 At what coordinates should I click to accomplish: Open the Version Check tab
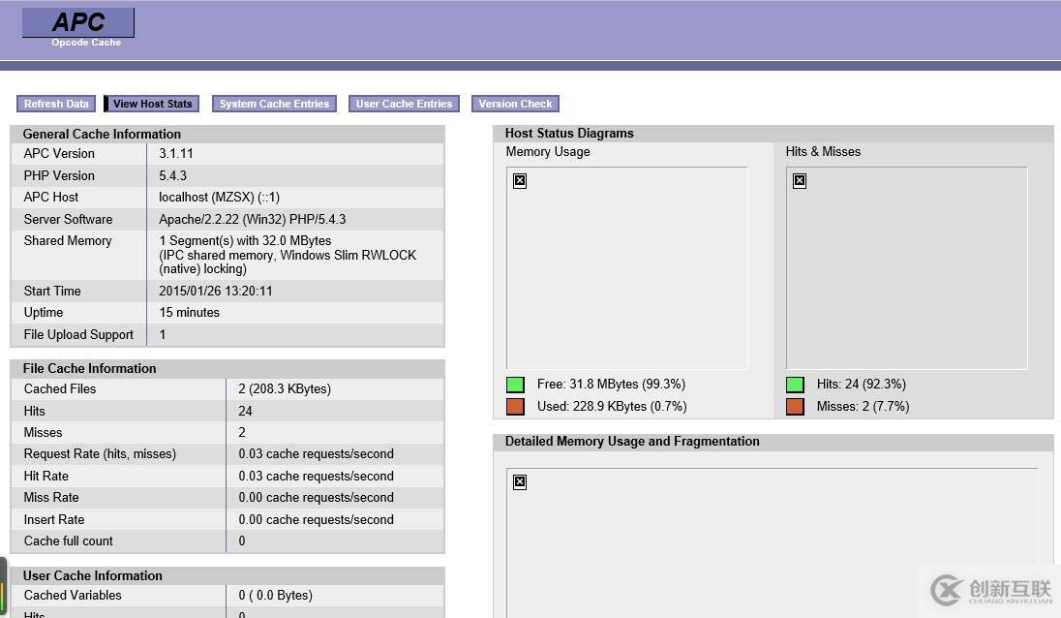515,104
